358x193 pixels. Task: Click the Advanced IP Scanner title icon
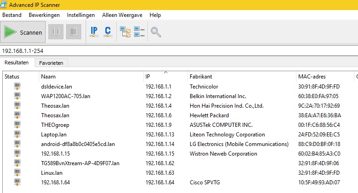(4, 5)
